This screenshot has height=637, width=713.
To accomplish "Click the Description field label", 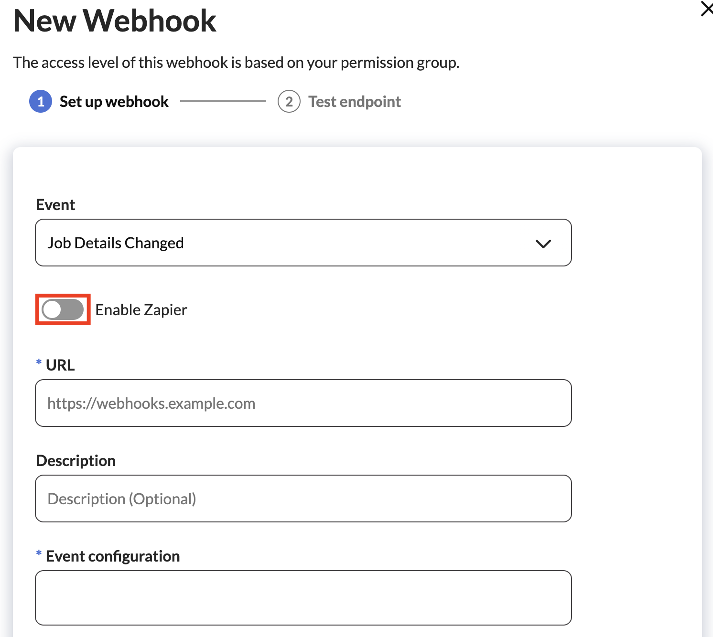I will (x=76, y=461).
